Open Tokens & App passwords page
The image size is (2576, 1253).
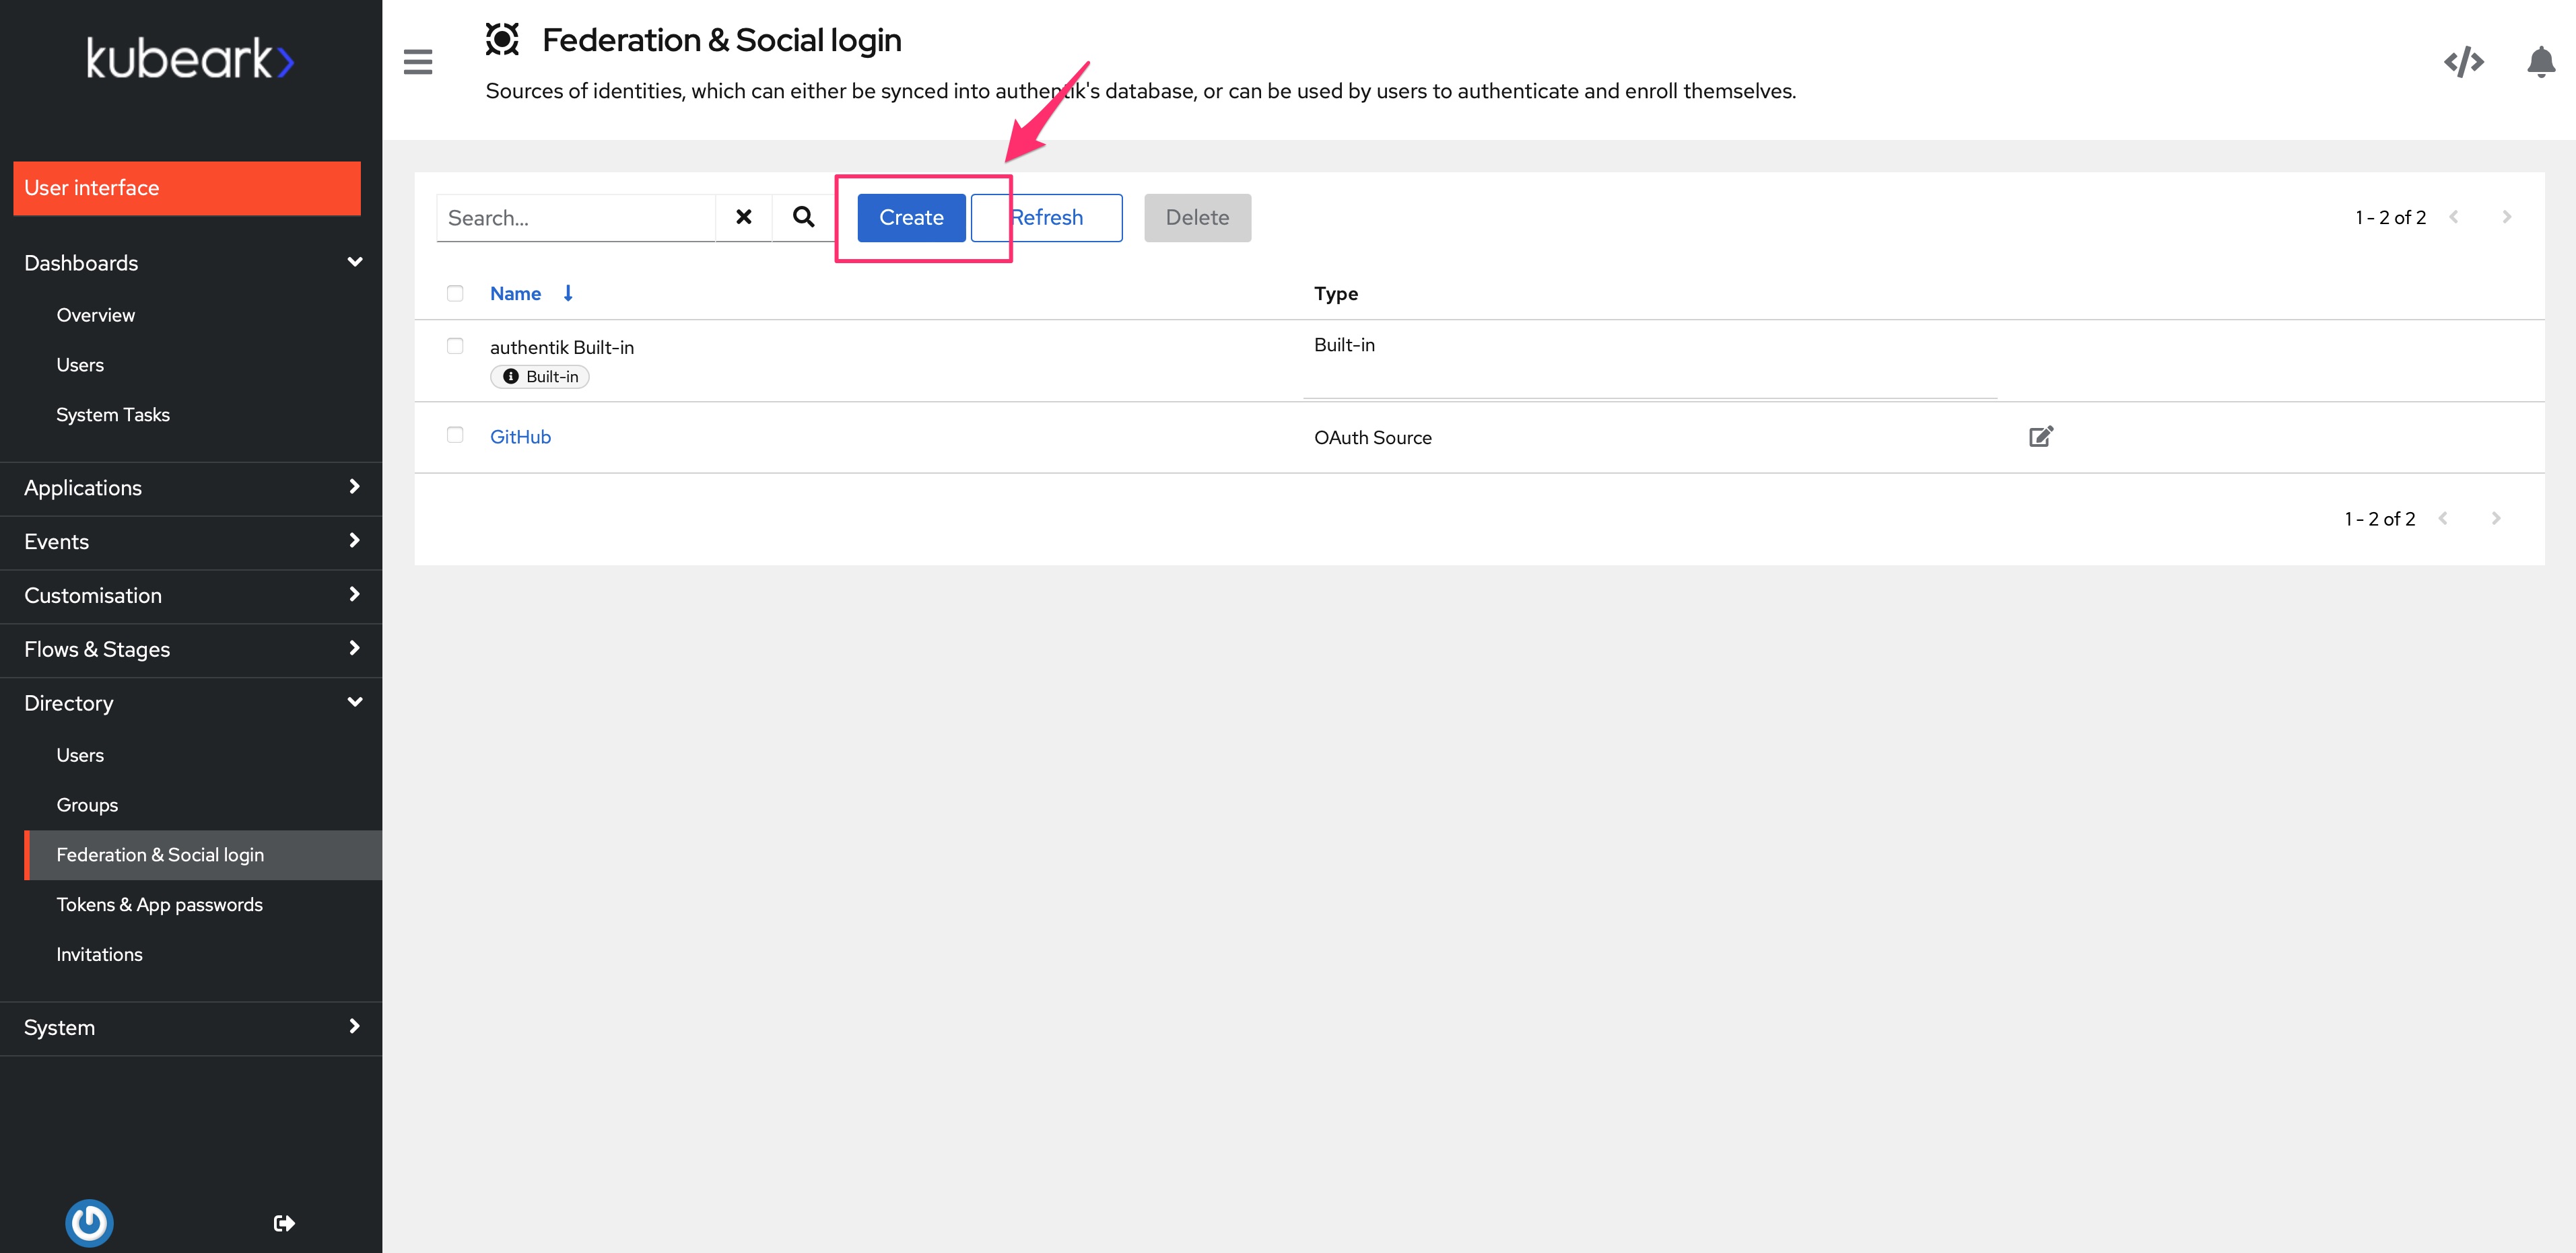tap(159, 904)
